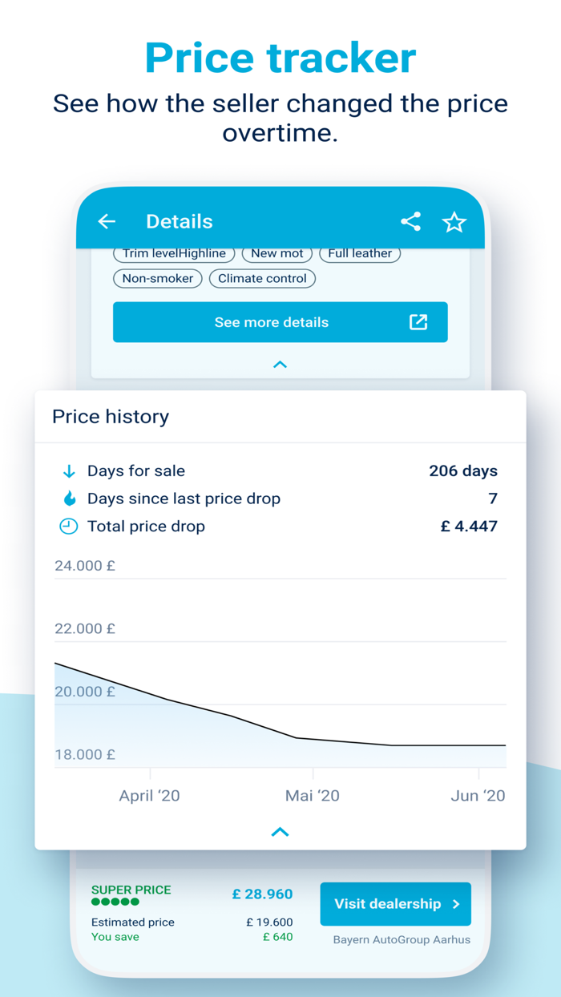Tap the star favorite icon
The height and width of the screenshot is (997, 561).
[454, 222]
